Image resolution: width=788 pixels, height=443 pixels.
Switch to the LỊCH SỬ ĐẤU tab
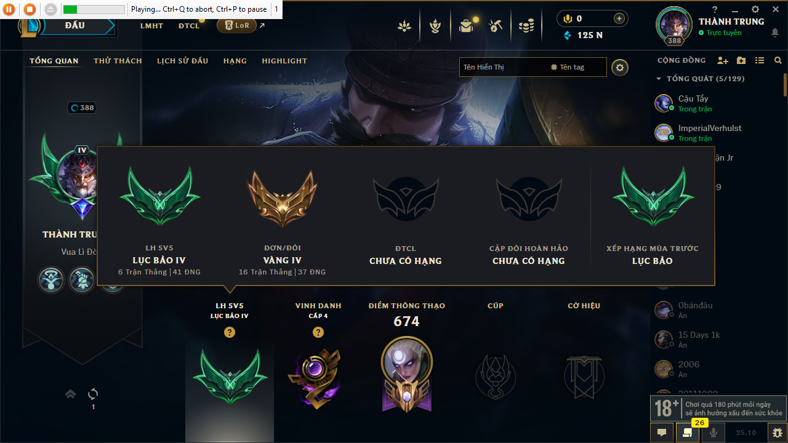point(182,61)
